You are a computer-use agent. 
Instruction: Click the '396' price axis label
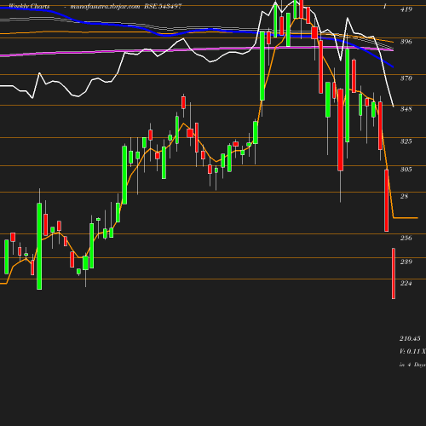click(406, 42)
